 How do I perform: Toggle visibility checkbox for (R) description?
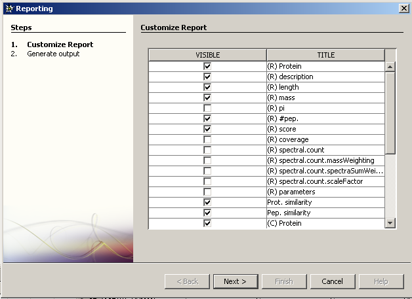click(207, 77)
